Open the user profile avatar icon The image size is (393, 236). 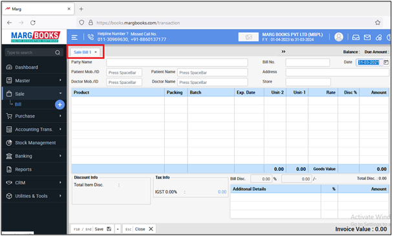pos(339,37)
